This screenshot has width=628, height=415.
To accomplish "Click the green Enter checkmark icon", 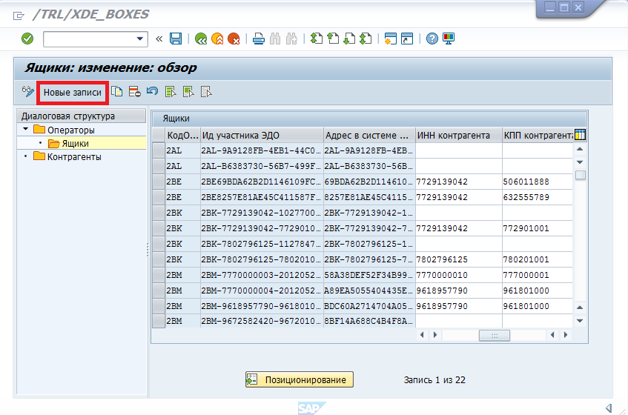I will click(27, 39).
